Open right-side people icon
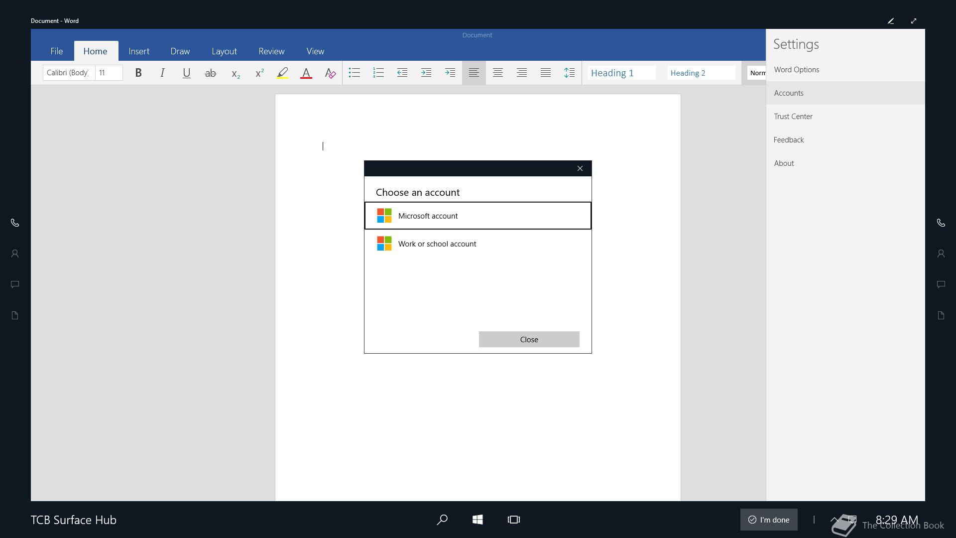The height and width of the screenshot is (538, 956). coord(941,254)
